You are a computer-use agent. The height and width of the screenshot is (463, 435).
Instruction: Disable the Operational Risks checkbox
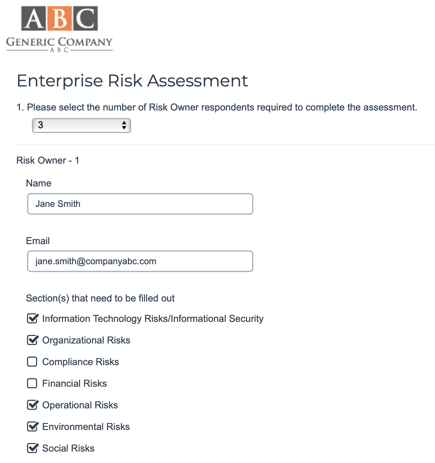click(x=32, y=405)
